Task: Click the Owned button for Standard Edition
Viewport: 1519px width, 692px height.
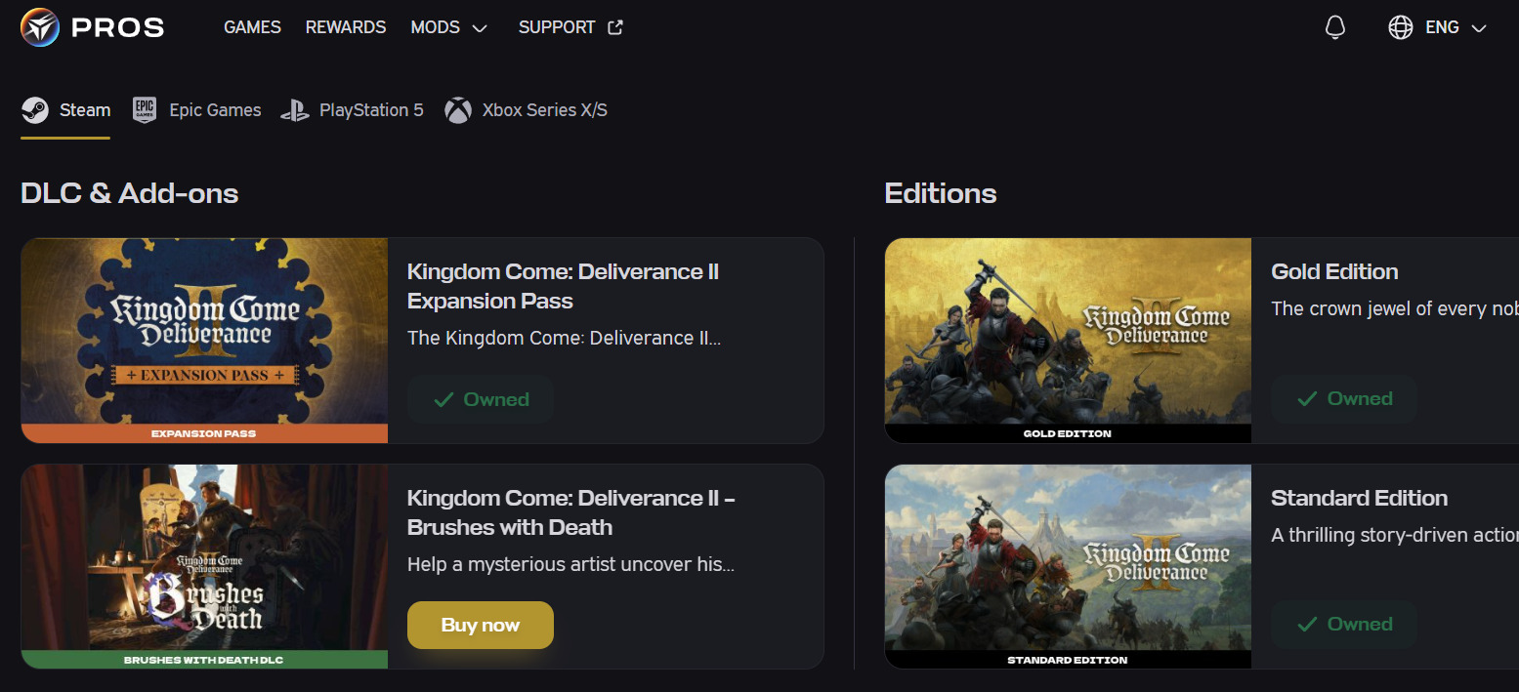Action: 1344,624
